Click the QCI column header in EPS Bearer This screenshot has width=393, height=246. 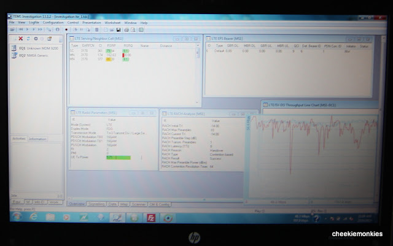pos(296,46)
